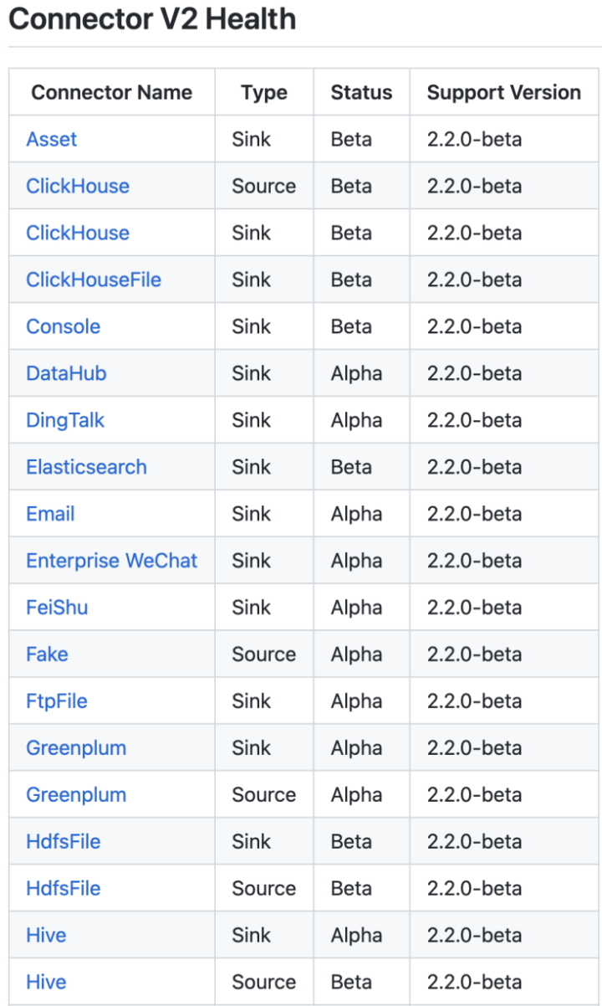Open the Greenplum Source connector link
This screenshot has height=1006, width=602.
[76, 795]
